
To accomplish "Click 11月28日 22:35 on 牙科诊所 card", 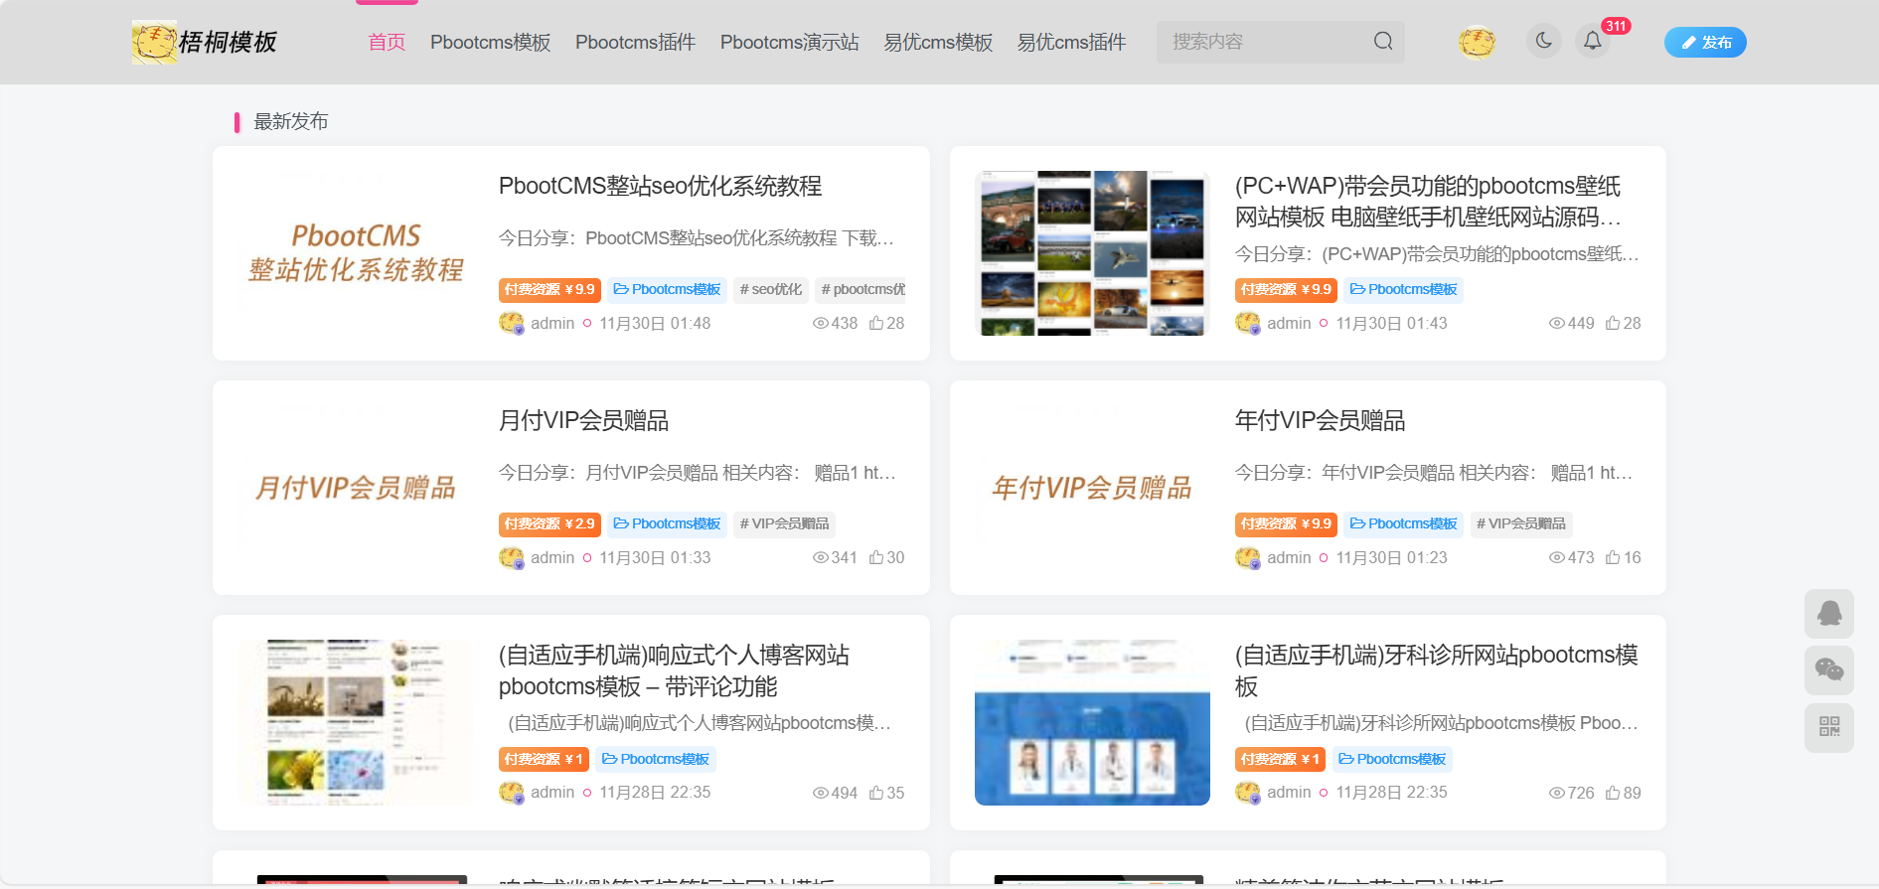I will (x=1391, y=792).
